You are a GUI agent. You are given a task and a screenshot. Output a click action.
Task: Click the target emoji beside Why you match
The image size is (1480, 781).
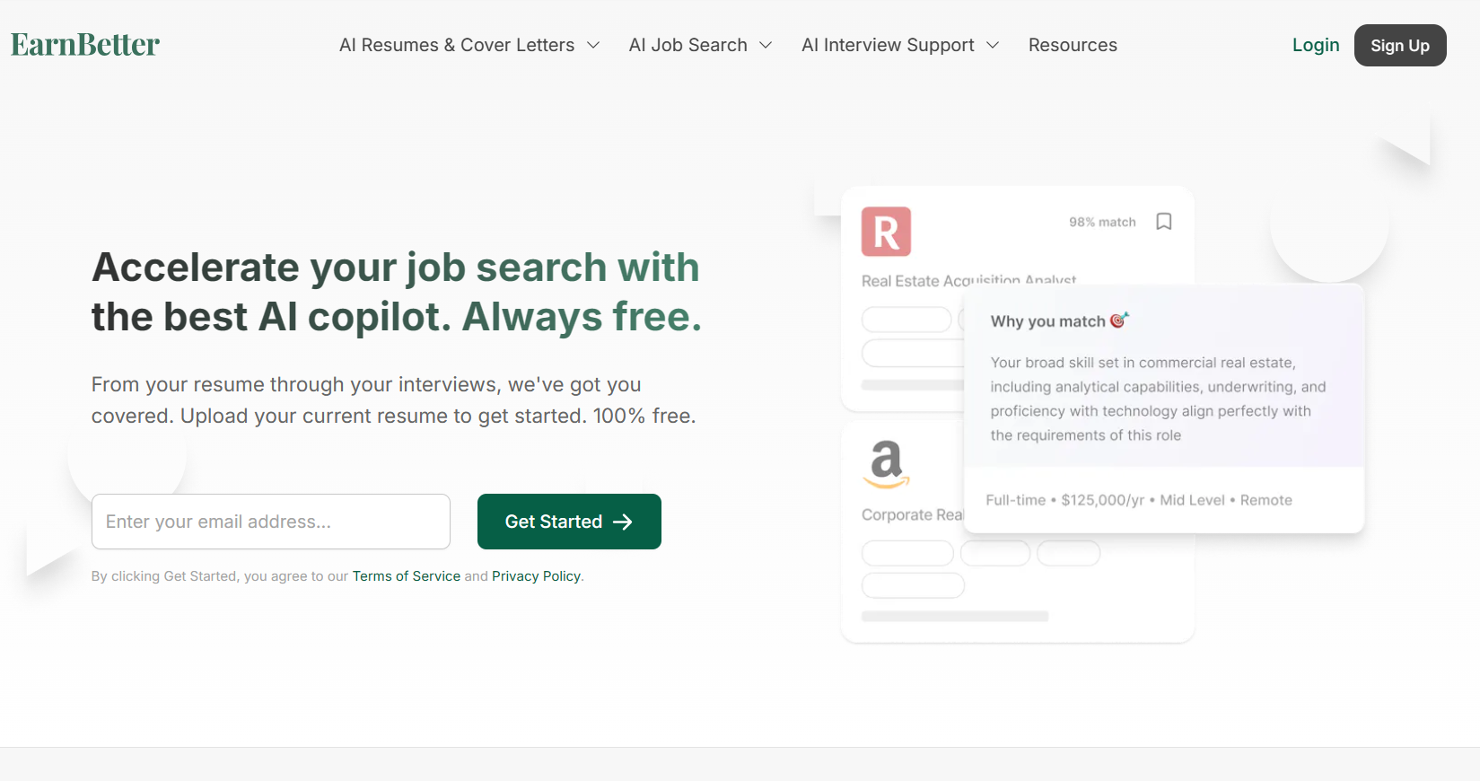[1119, 320]
